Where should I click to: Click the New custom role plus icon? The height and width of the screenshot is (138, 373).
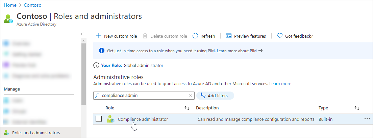click(x=99, y=36)
